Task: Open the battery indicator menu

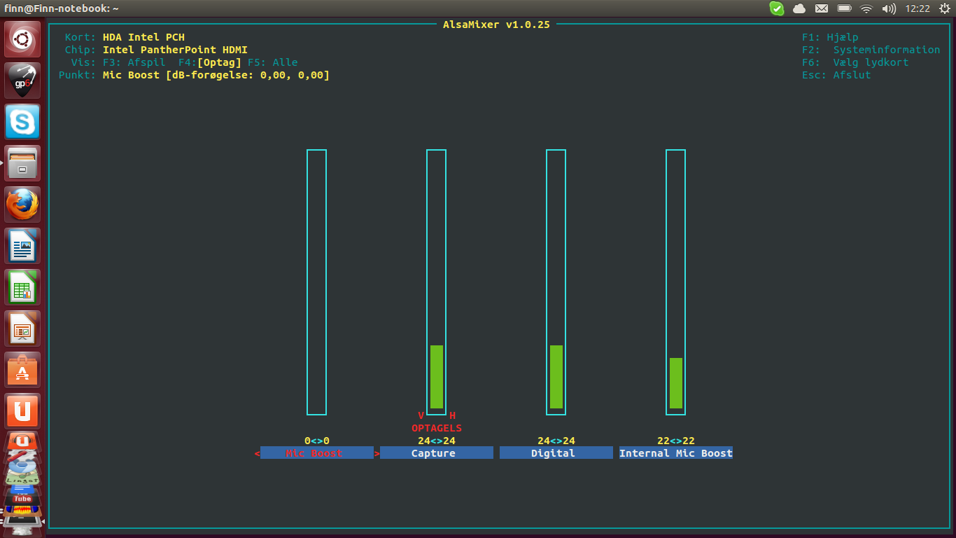Action: tap(844, 8)
